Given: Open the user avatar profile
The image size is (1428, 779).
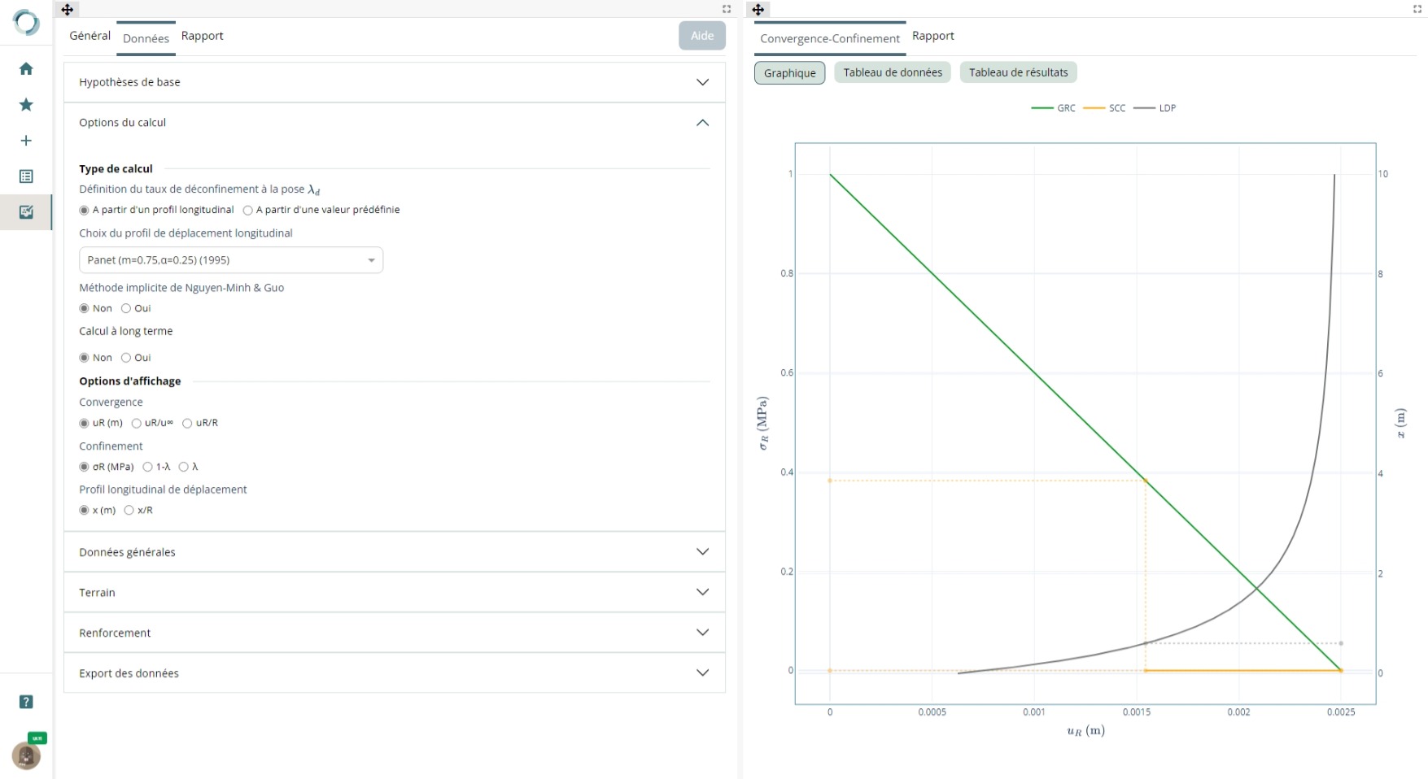Looking at the screenshot, I should (x=26, y=755).
